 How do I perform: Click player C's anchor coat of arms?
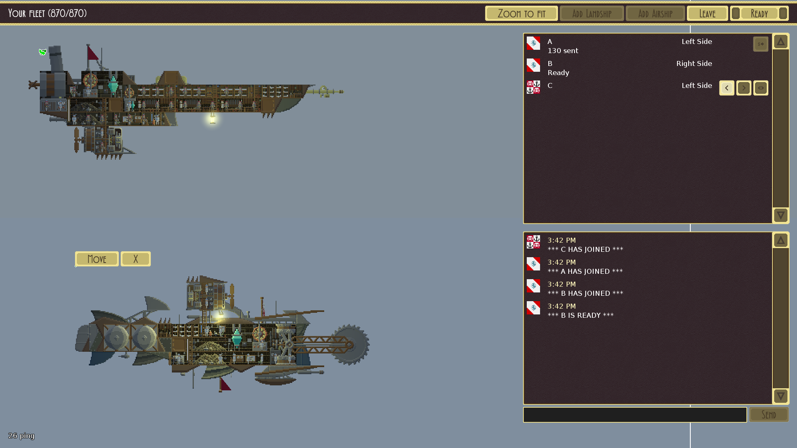(x=533, y=87)
